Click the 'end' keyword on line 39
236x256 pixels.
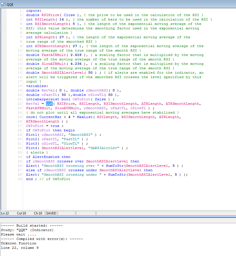coord(29,179)
